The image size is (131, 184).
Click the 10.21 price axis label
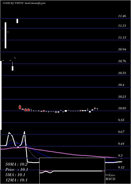pos(122,96)
